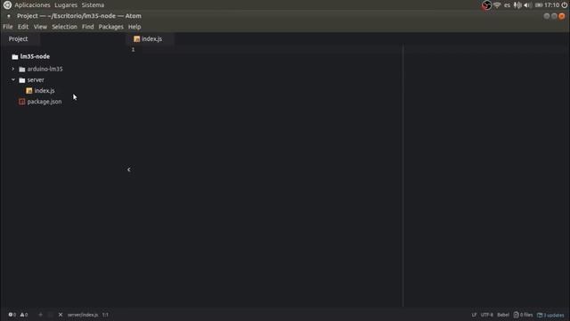Viewport: 570px width, 321px height.
Task: Close the Atom window
Action: click(562, 16)
